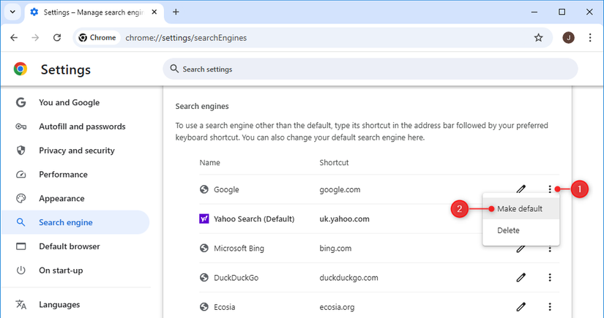Open Privacy and security settings
The image size is (604, 318).
76,151
